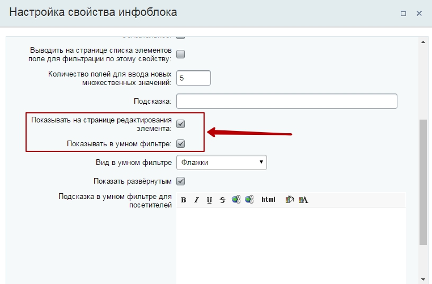Click the underline formatting icon
This screenshot has height=284, width=432.
[x=209, y=200]
